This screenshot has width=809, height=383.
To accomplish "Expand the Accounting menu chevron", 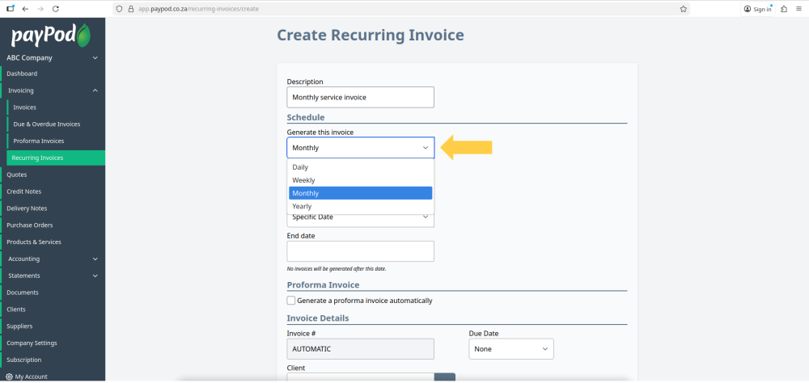I will pyautogui.click(x=95, y=259).
